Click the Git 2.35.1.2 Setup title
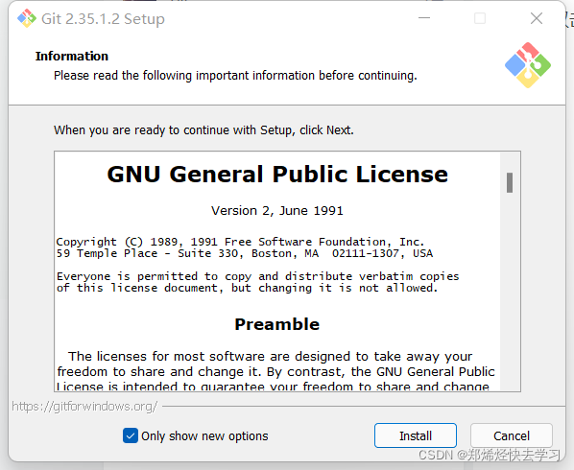This screenshot has height=470, width=574. pyautogui.click(x=103, y=19)
